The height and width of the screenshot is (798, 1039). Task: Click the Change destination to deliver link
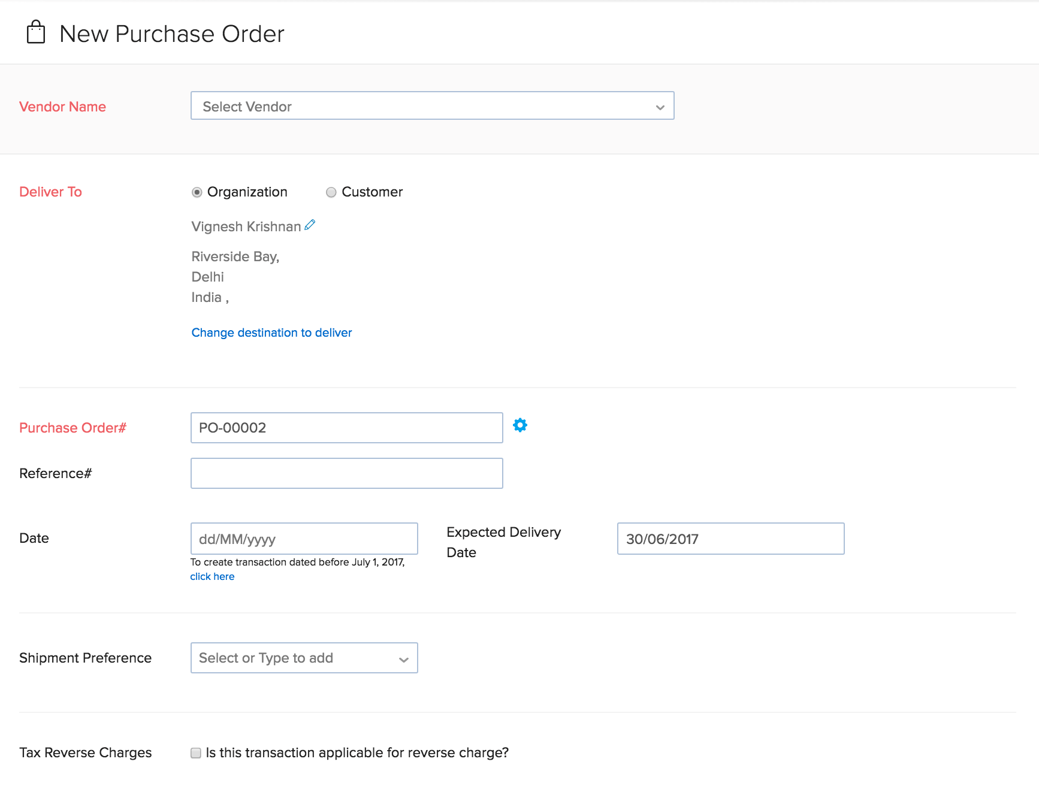pyautogui.click(x=271, y=332)
